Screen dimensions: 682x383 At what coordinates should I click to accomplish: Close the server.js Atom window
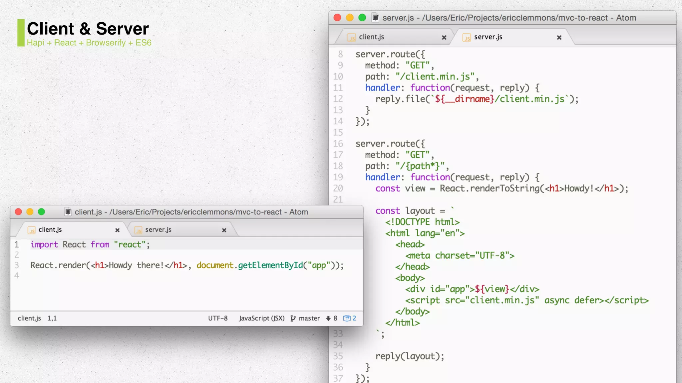[x=337, y=18]
